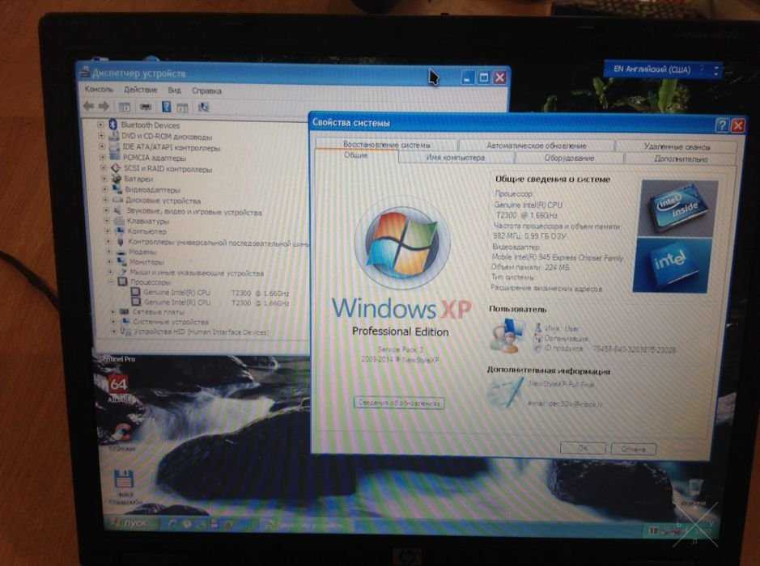Screen dimensions: 760x566
Task: Click the print toolbar icon in Device Manager
Action: (x=146, y=107)
